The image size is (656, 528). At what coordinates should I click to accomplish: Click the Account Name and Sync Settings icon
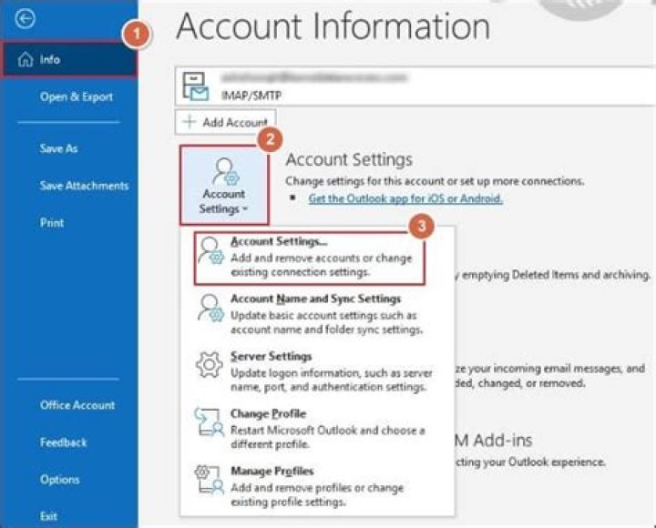211,310
